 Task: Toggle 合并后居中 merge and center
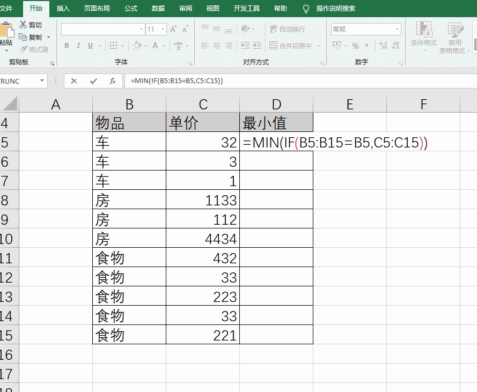coord(291,46)
